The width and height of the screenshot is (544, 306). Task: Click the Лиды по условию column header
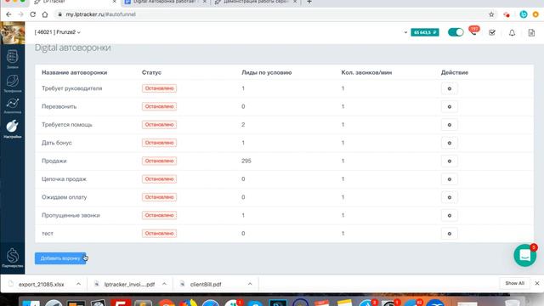coord(266,72)
